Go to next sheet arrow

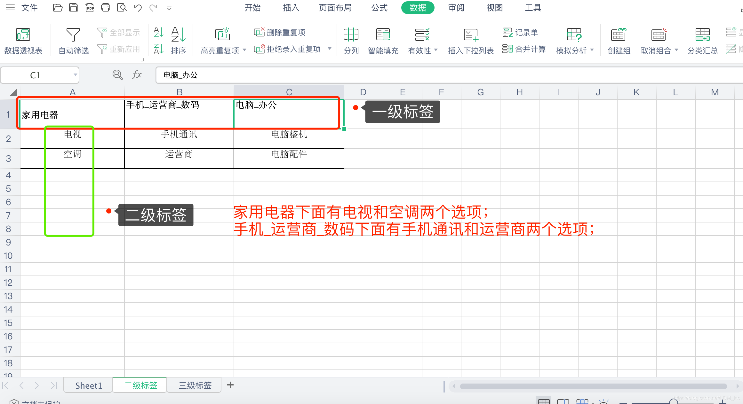tap(37, 385)
